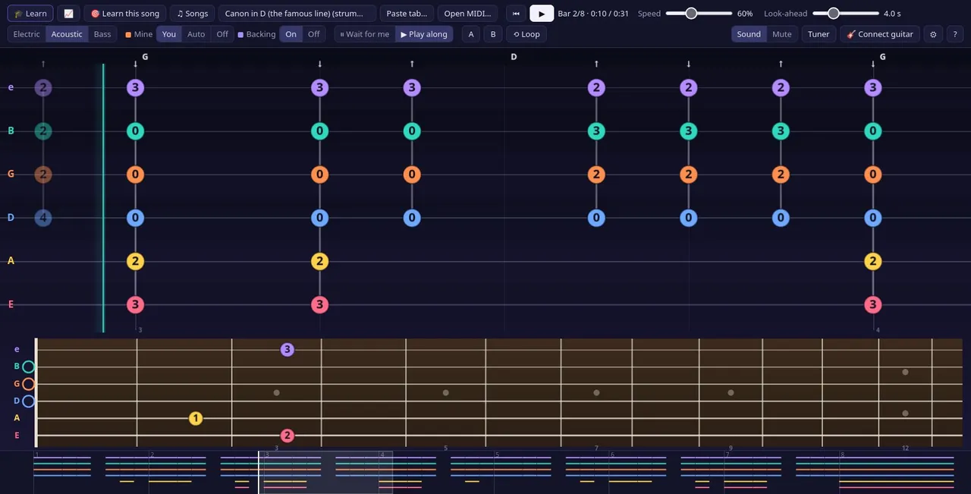Set the Mine track to Auto
Image resolution: width=971 pixels, height=494 pixels.
click(196, 34)
